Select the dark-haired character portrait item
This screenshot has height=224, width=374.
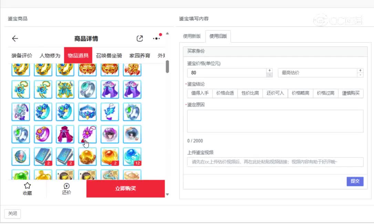[110, 134]
